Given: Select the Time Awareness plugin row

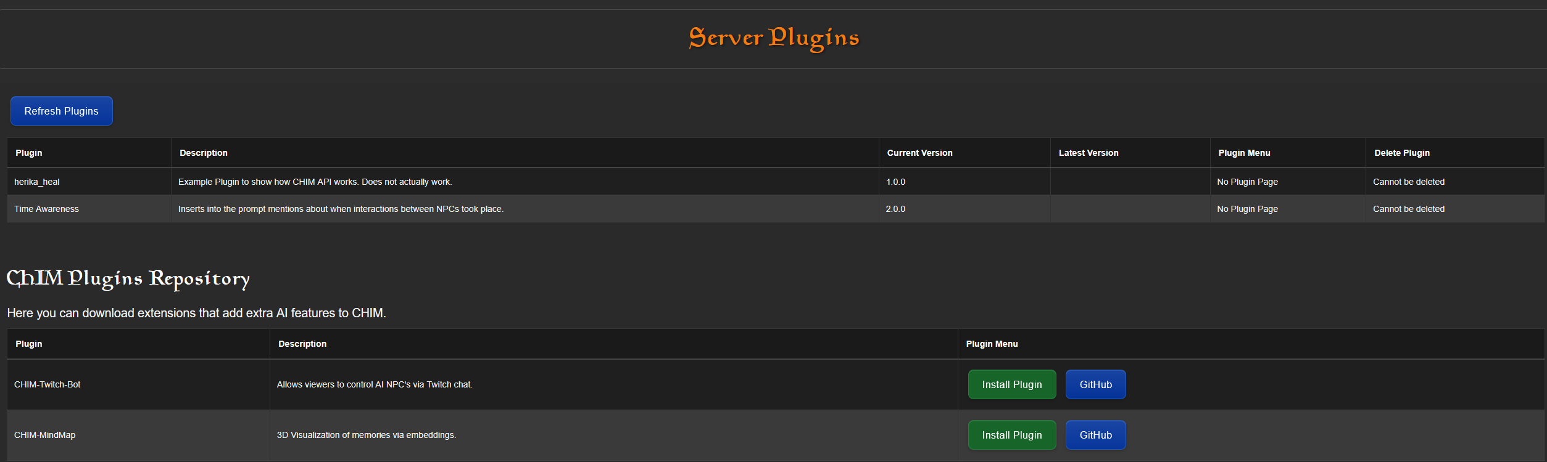Looking at the screenshot, I should (x=46, y=209).
